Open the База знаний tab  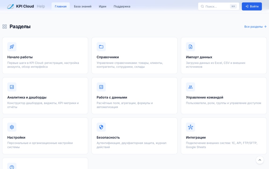click(x=83, y=6)
